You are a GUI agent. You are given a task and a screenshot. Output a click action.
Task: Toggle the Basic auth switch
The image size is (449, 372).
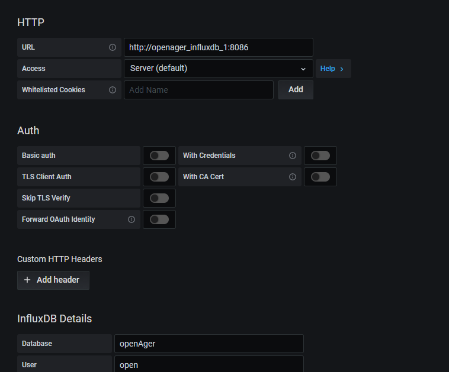(x=159, y=156)
